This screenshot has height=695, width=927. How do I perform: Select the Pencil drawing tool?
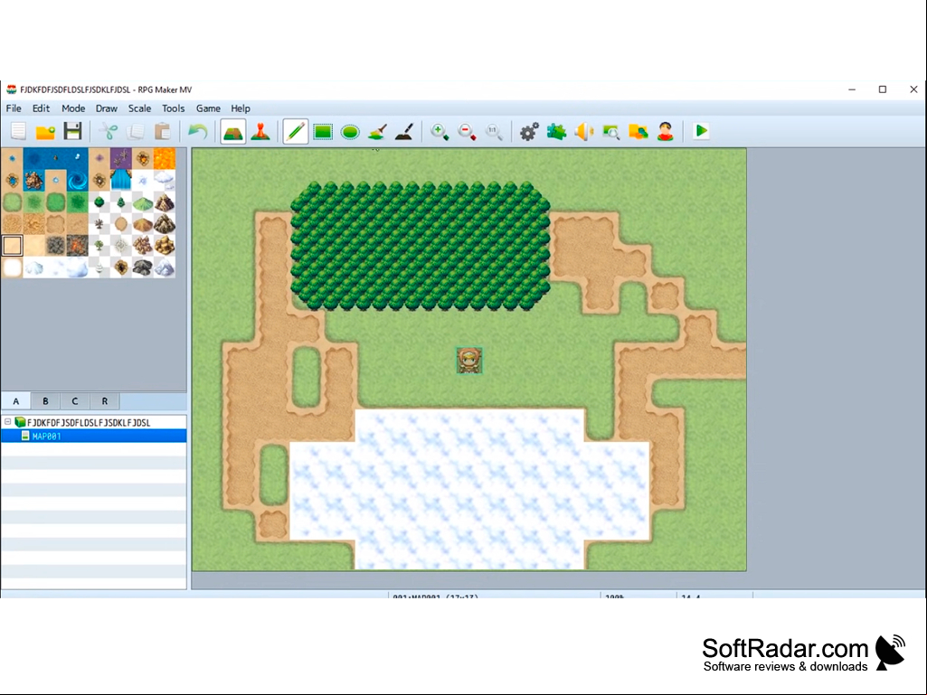[295, 131]
